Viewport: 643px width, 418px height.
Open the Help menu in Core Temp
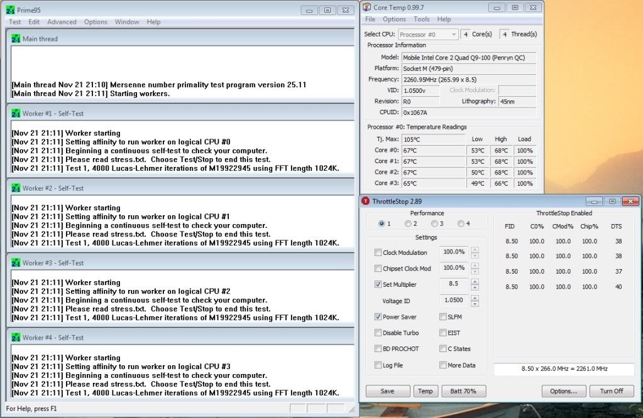(444, 19)
